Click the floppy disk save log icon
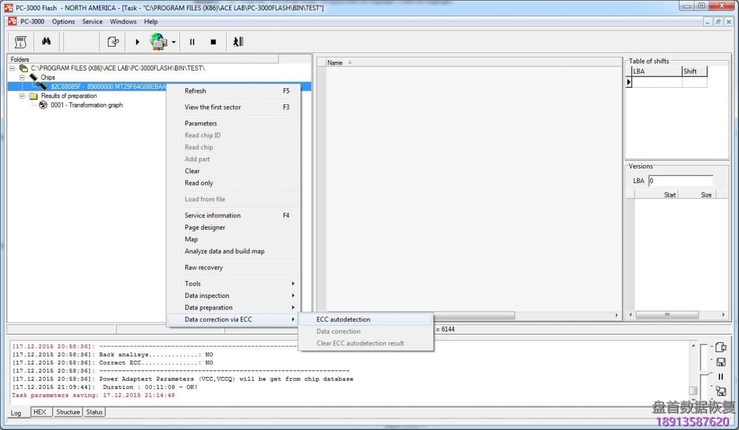The height and width of the screenshot is (430, 739). (721, 362)
